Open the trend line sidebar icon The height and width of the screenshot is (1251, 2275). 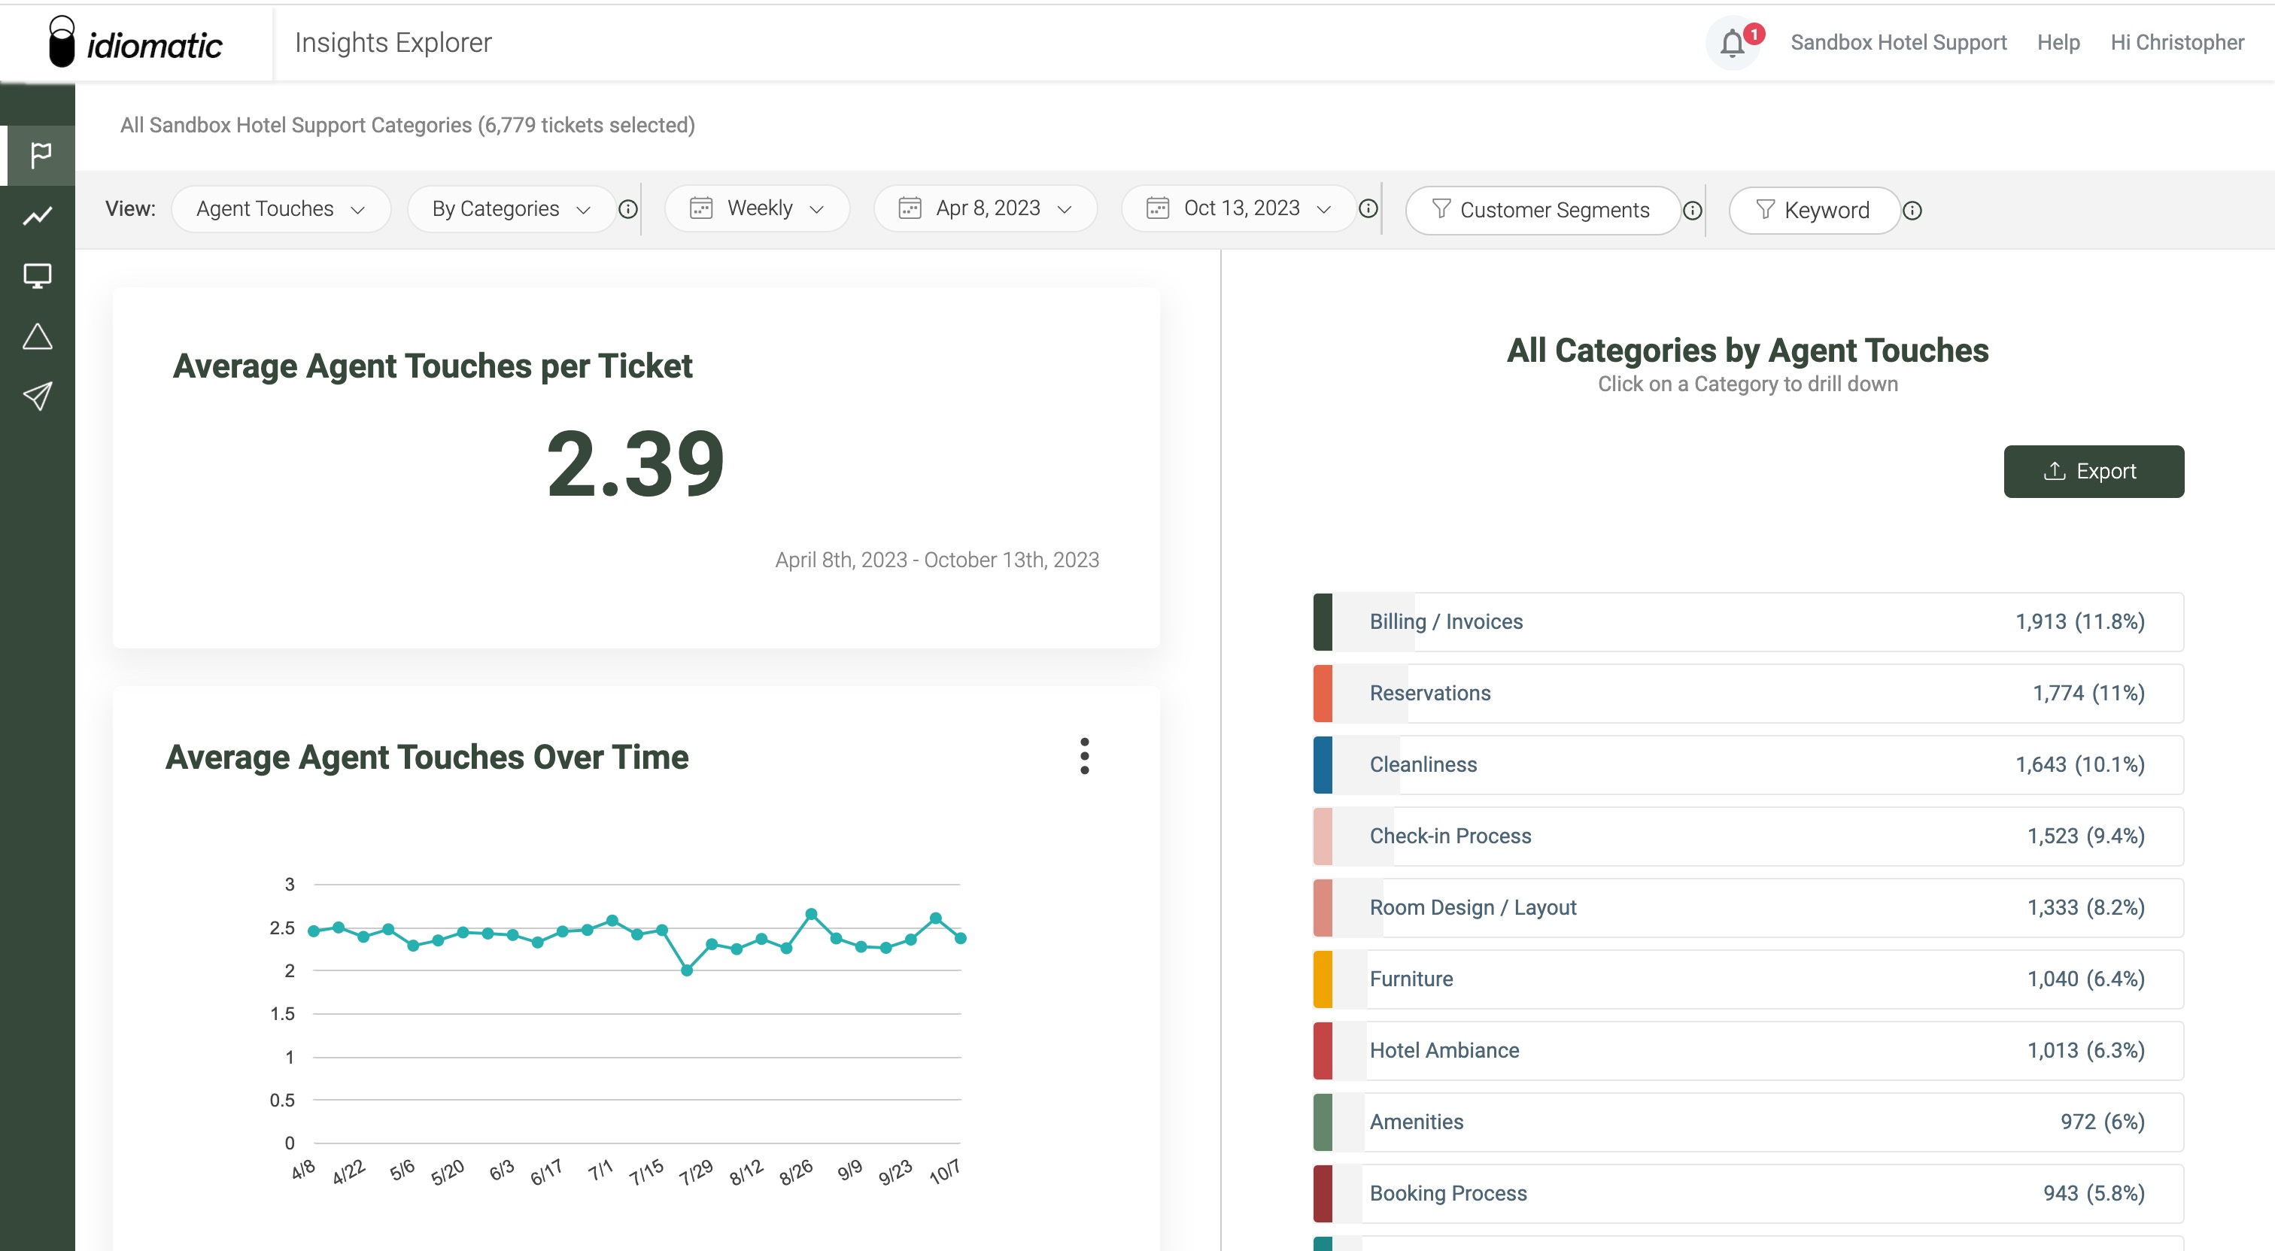pyautogui.click(x=37, y=215)
